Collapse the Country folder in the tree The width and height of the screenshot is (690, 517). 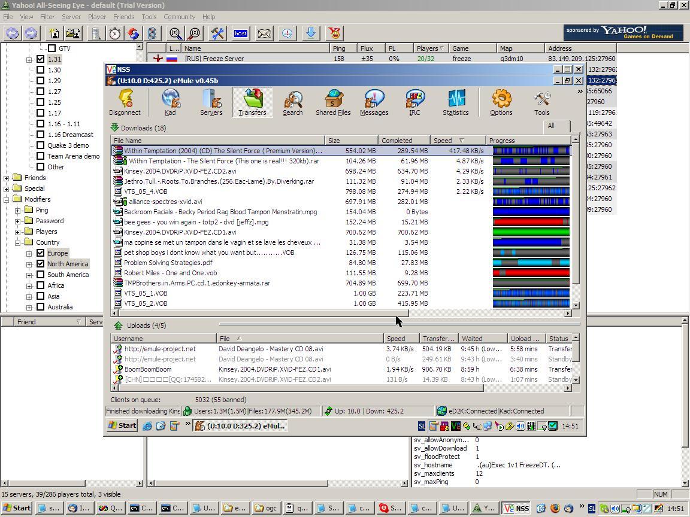pyautogui.click(x=17, y=243)
